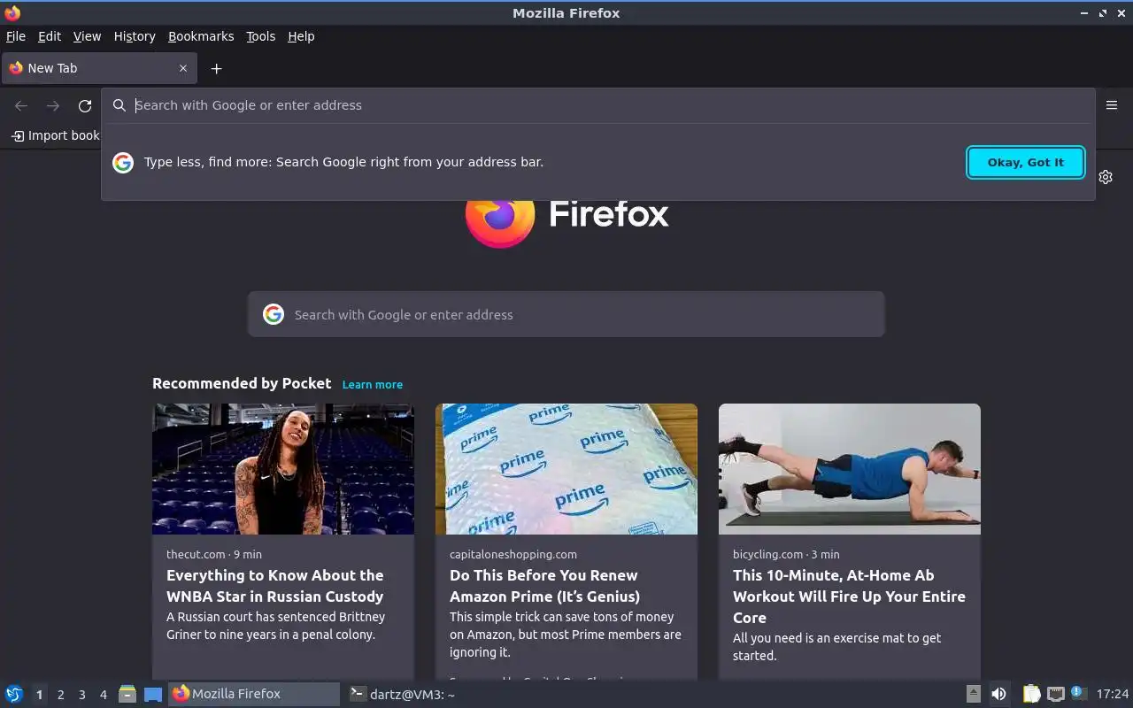The height and width of the screenshot is (708, 1133).
Task: Click headline This 10-Minute, At-Home Ab Workout
Action: tap(849, 596)
